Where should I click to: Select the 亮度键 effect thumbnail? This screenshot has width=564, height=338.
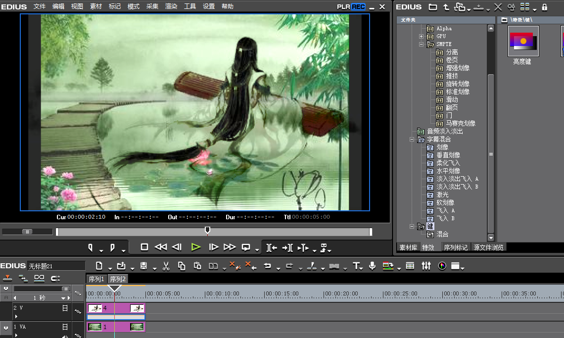(x=523, y=42)
